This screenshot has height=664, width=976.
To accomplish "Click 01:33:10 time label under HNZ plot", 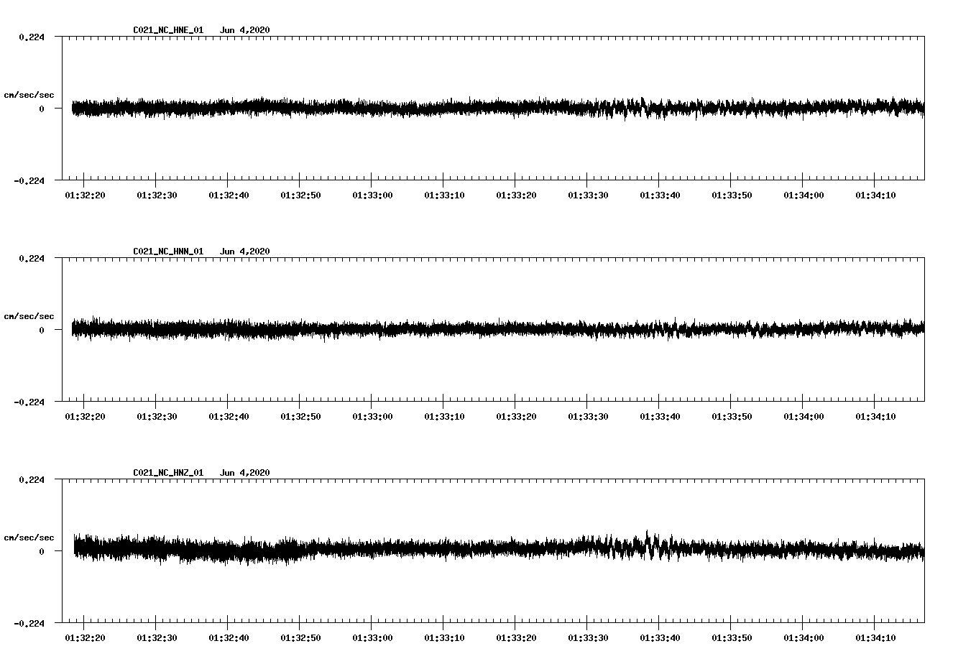I will pyautogui.click(x=444, y=638).
